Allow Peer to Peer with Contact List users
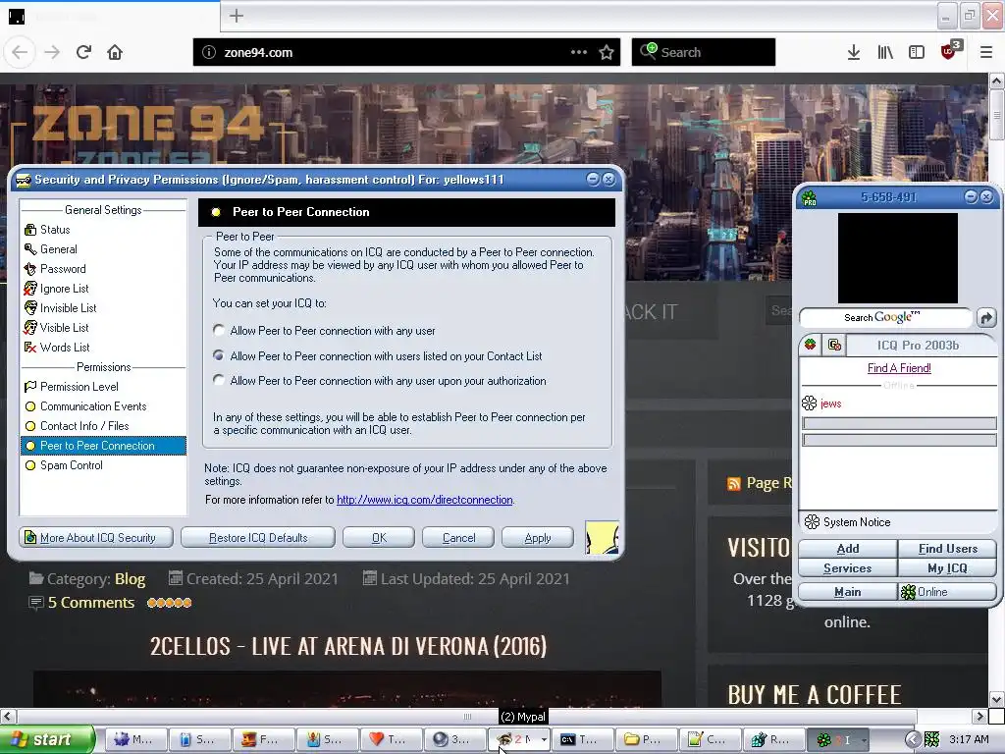The image size is (1005, 754). click(219, 355)
